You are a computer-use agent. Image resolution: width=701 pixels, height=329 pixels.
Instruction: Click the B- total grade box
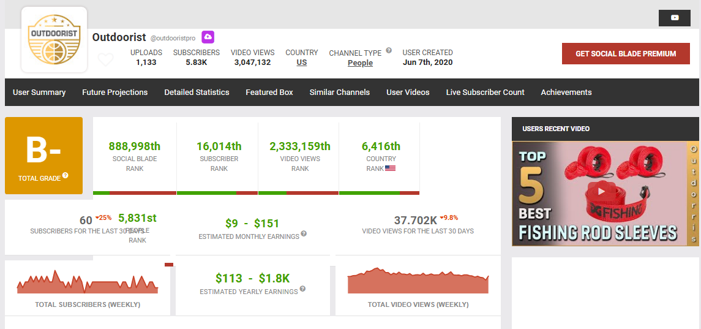click(x=44, y=156)
